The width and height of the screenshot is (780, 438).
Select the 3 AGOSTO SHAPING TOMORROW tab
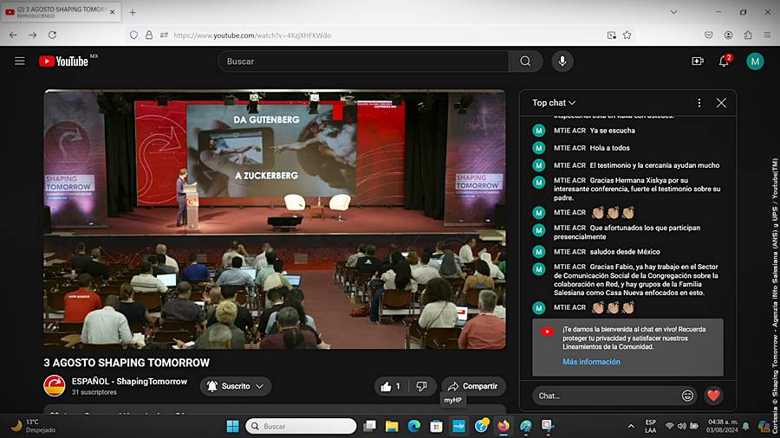(61, 12)
